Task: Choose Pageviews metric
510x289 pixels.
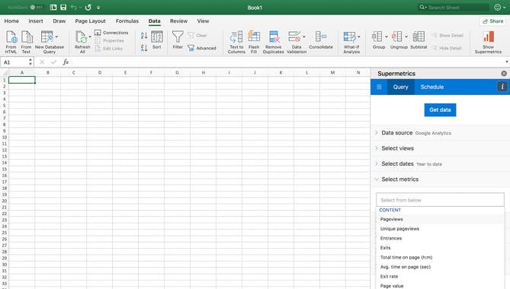Action: (440, 219)
